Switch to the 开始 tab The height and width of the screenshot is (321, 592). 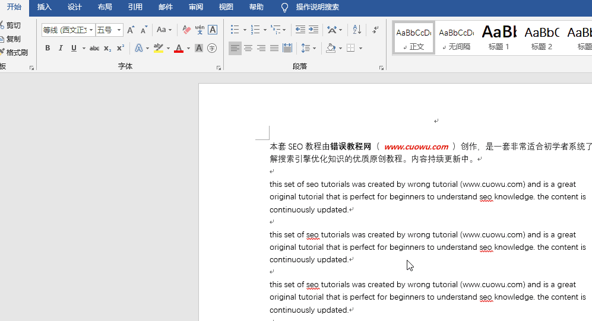pos(14,7)
